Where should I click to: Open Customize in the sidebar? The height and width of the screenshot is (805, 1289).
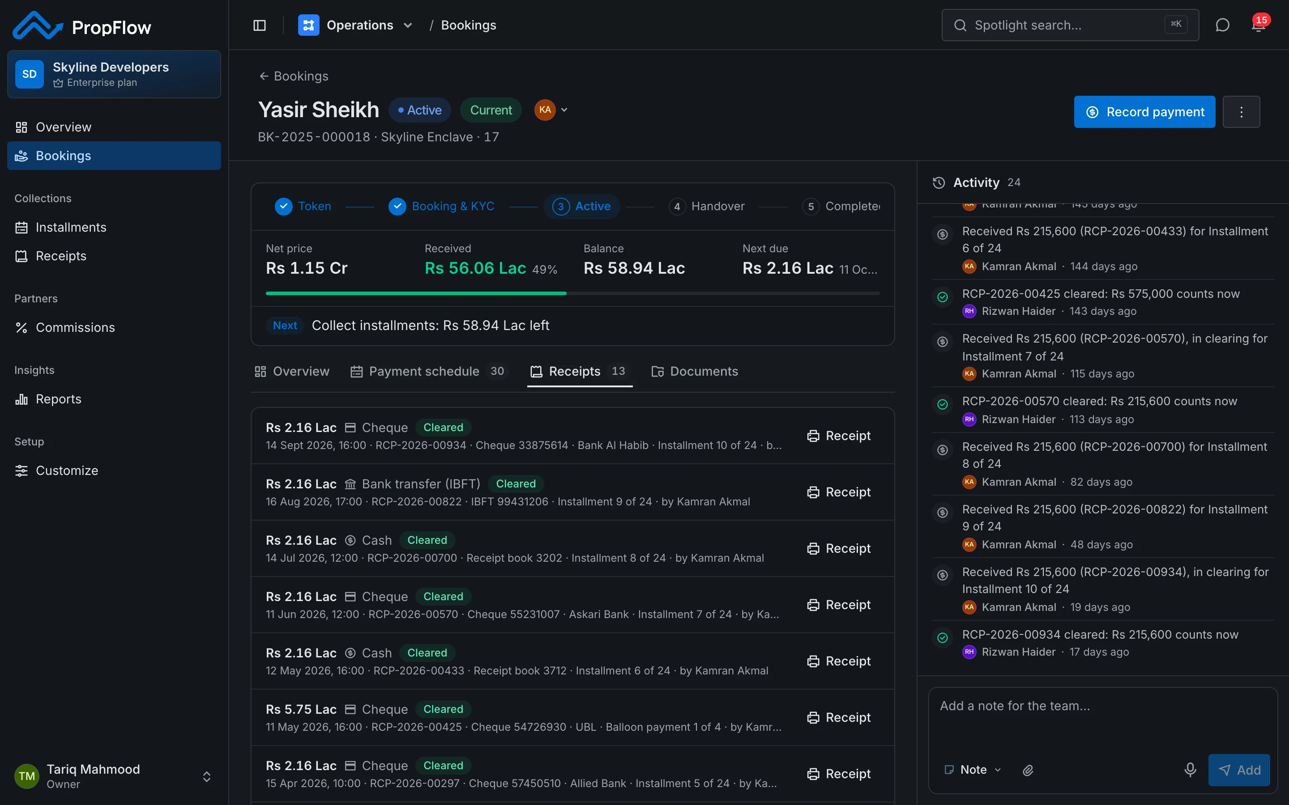tap(114, 470)
